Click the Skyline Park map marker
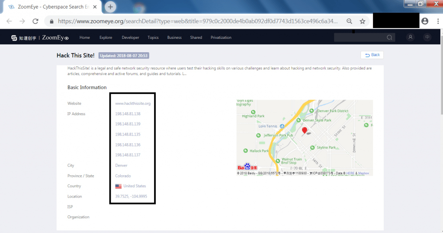The image size is (443, 233). pos(312,148)
